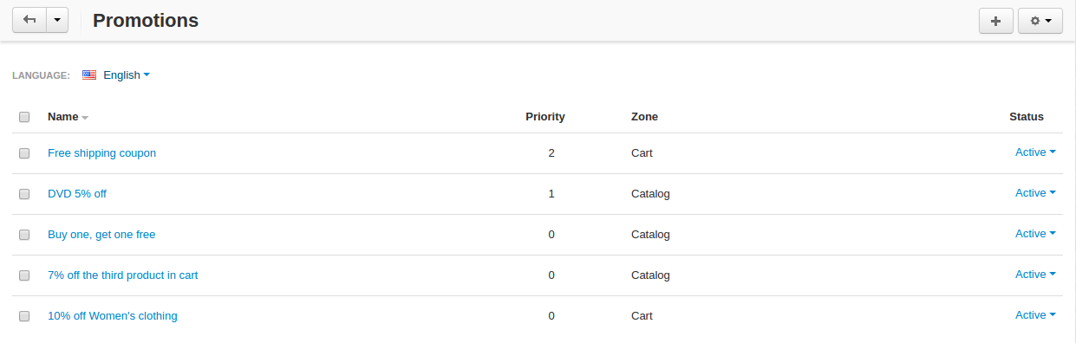Click the back arrow button
Screen dimensions: 1076x343
[29, 21]
